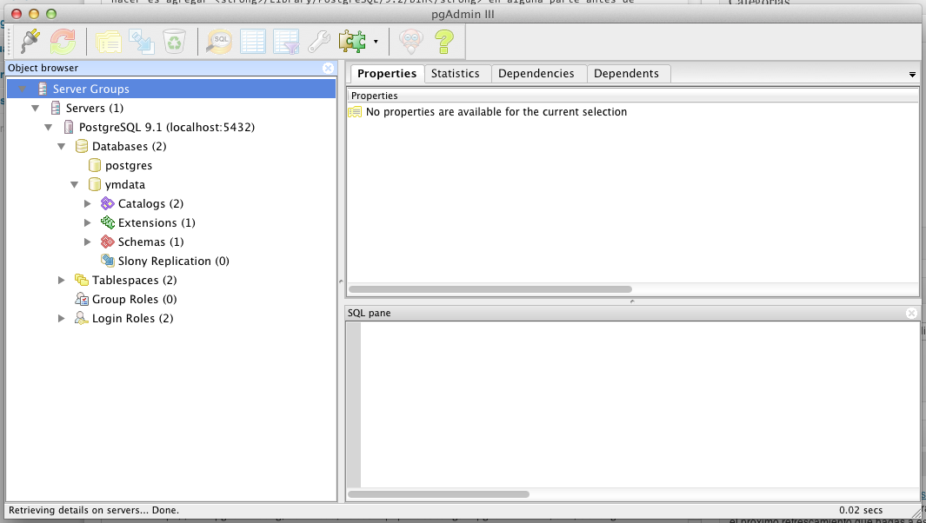Switch to the Statistics tab
The width and height of the screenshot is (926, 523).
(455, 74)
